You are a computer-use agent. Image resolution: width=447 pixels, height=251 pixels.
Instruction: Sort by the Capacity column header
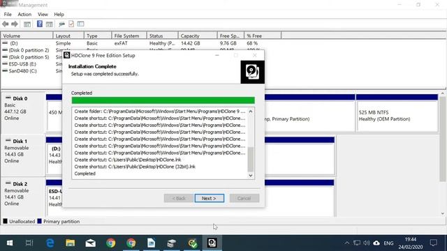[198, 36]
